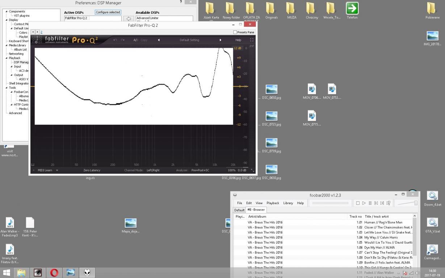Click the piano display icon in Pro-Q 2
Viewport: 445px width, 278px height.
pyautogui.click(x=33, y=165)
